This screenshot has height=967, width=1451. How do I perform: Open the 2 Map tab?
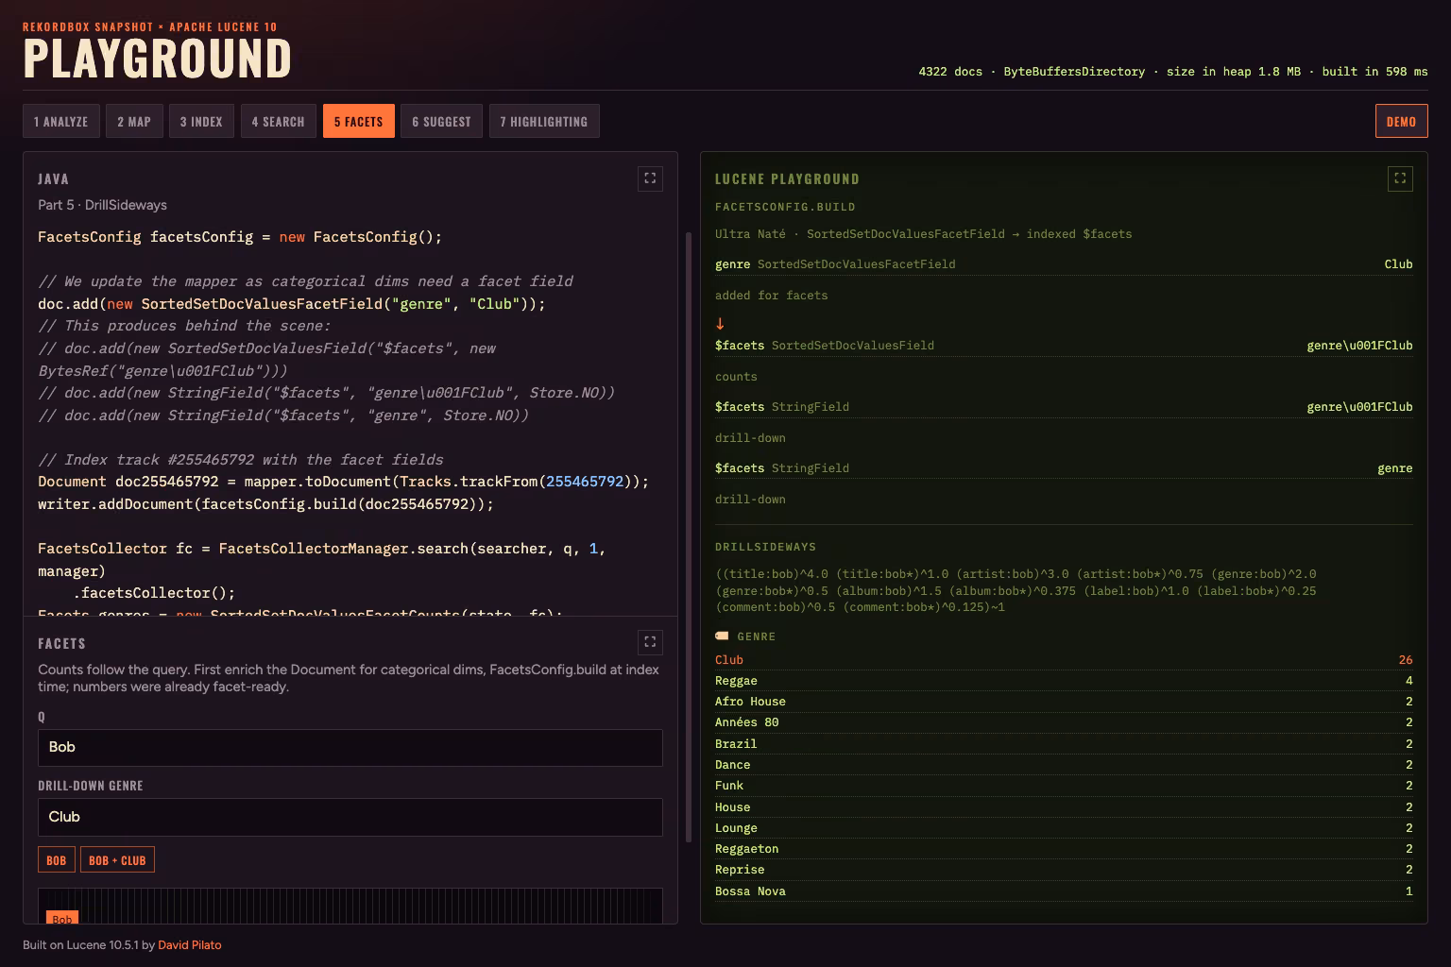134,121
